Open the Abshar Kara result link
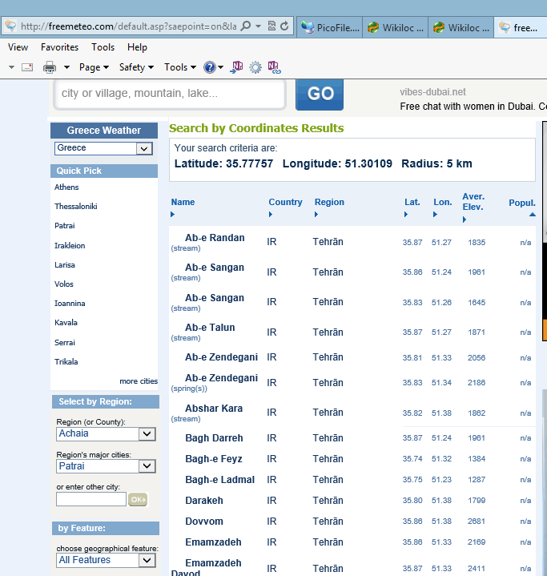This screenshot has height=576, width=547. click(x=213, y=409)
